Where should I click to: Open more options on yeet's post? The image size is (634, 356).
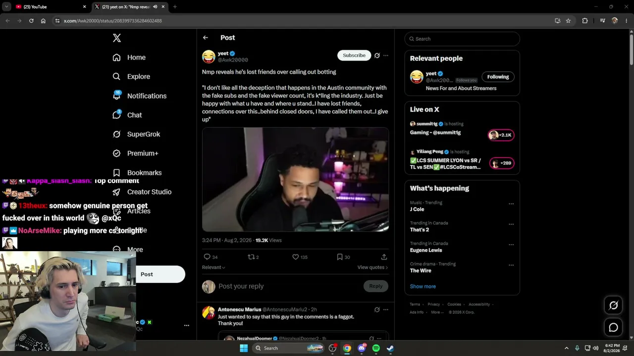click(x=386, y=55)
